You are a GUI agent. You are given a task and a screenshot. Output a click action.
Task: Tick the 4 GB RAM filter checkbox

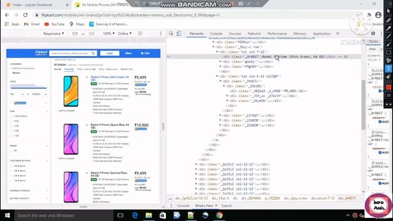(x=11, y=121)
